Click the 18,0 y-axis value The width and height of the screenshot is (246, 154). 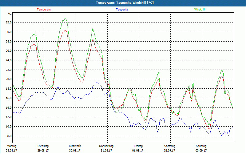pyautogui.click(x=9, y=89)
